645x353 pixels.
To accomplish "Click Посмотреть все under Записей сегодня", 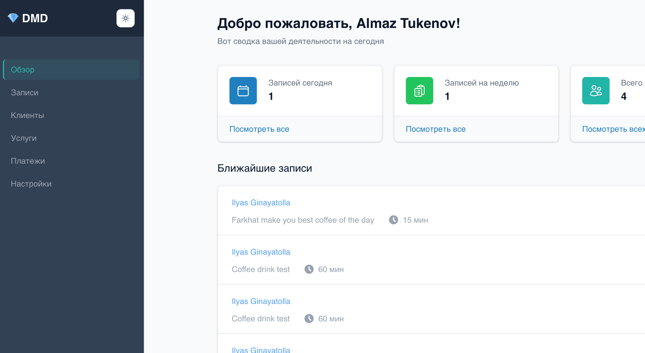I will [259, 129].
